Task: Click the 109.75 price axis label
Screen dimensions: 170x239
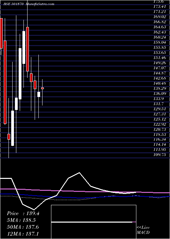Action: (160, 155)
